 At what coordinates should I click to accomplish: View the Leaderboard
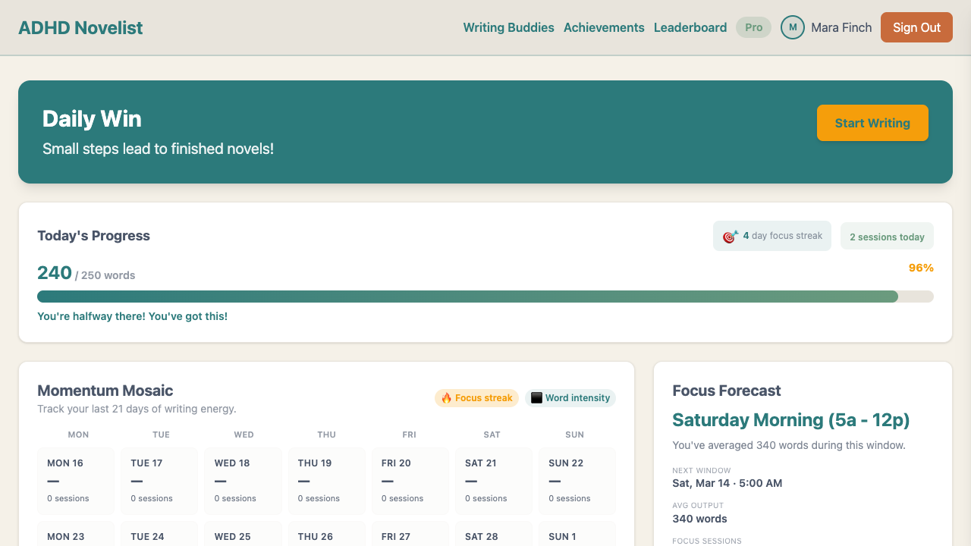click(690, 27)
